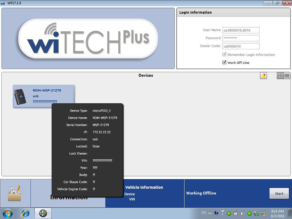This screenshot has height=219, width=292.
Task: Open the toolbox utilities icon
Action: point(15,193)
